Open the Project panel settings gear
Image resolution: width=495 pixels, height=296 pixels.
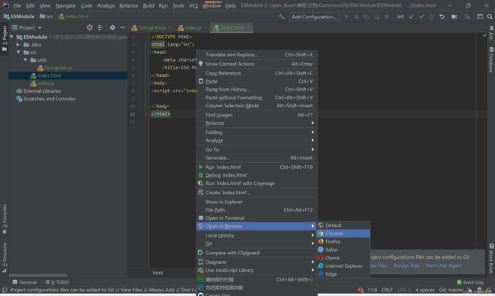click(x=113, y=27)
